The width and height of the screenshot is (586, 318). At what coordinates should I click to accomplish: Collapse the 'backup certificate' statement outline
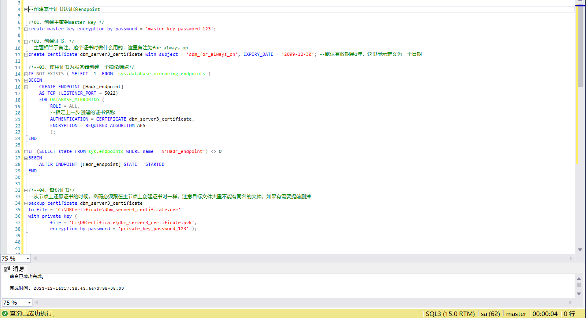[x=26, y=203]
